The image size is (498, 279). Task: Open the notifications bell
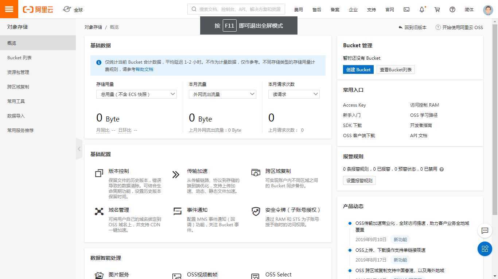click(x=422, y=9)
